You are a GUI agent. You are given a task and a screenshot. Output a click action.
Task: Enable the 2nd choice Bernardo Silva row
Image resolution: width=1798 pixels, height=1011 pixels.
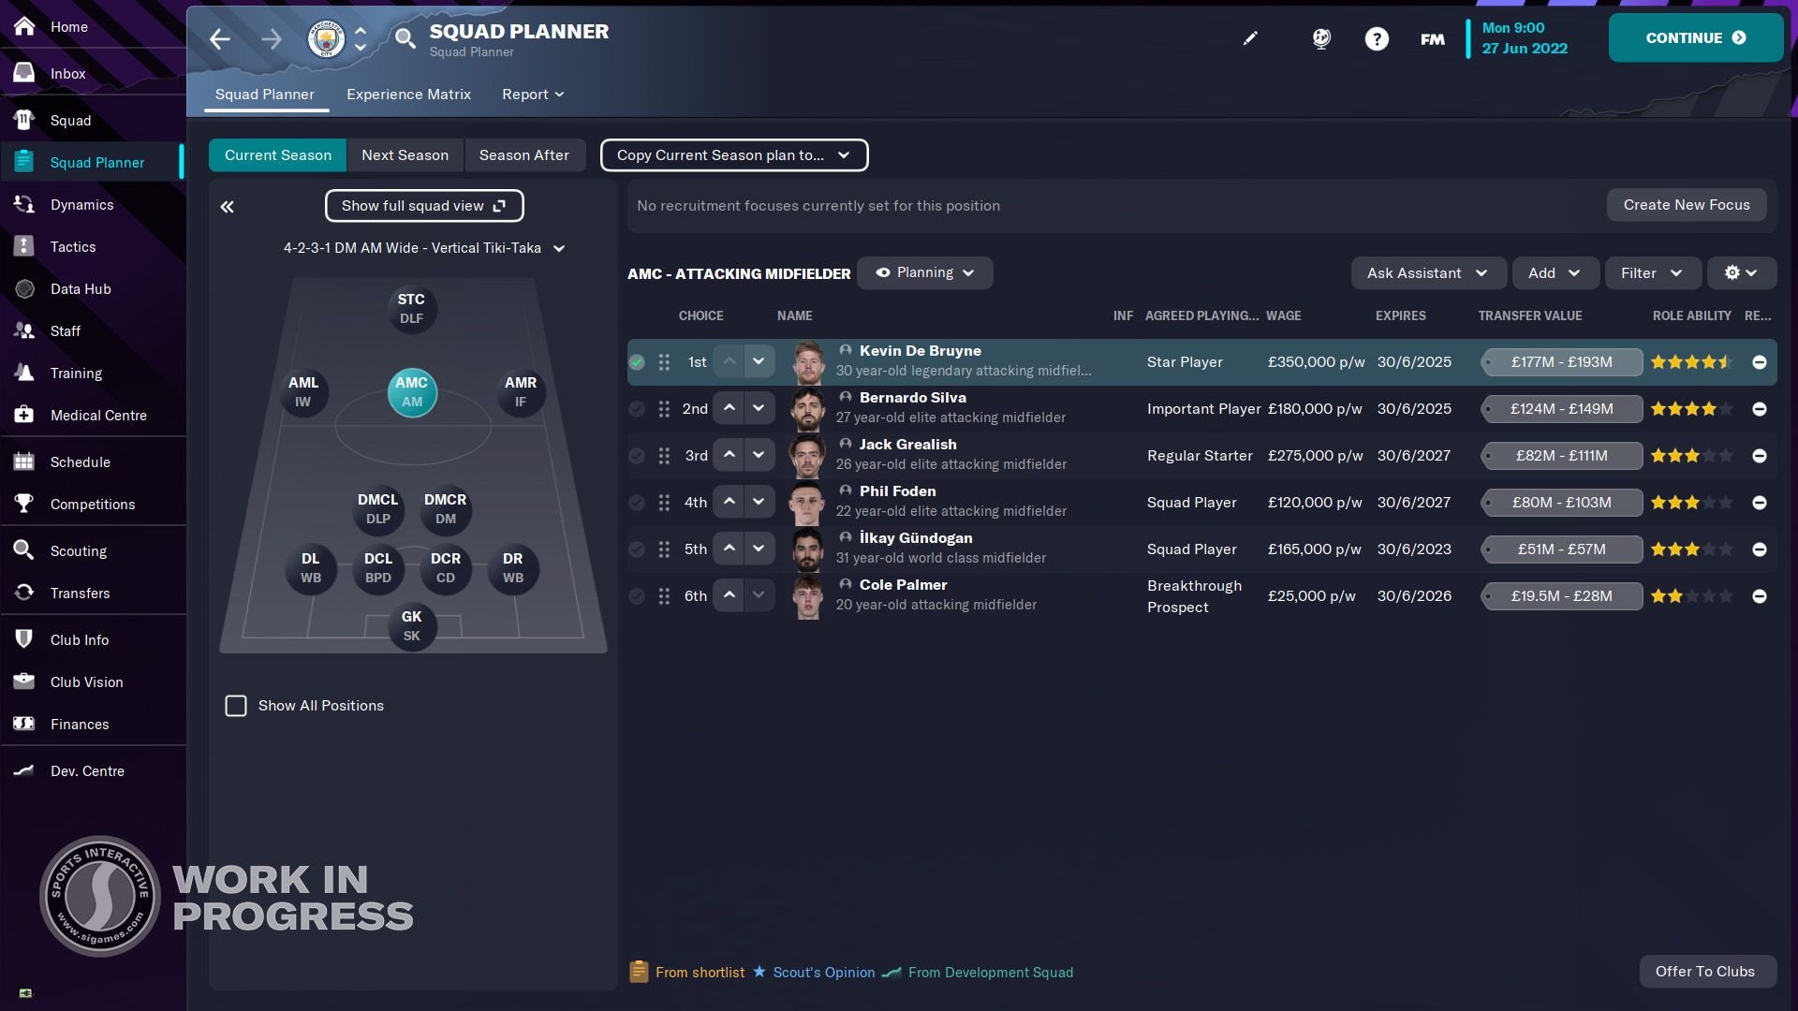tap(637, 408)
